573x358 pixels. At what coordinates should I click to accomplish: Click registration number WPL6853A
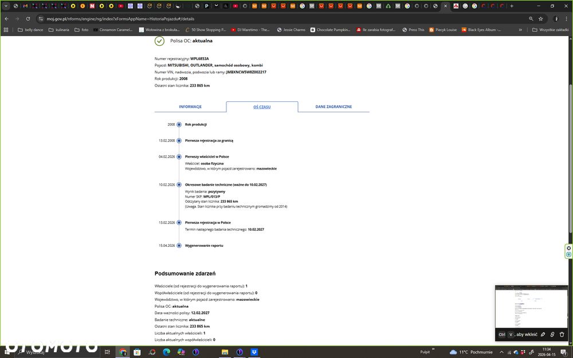pos(199,58)
